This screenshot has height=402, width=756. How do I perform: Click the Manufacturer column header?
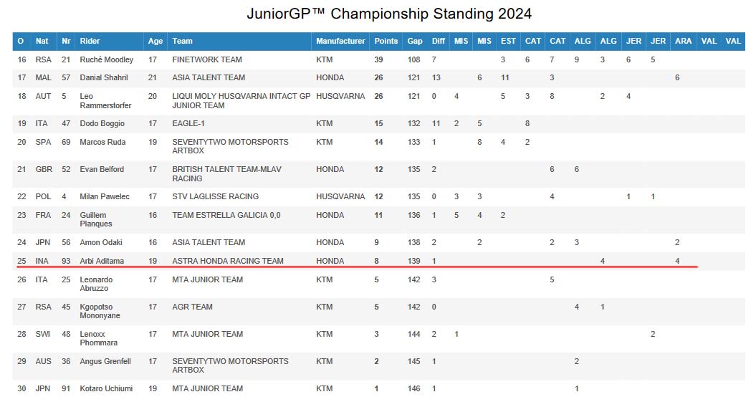pos(340,41)
